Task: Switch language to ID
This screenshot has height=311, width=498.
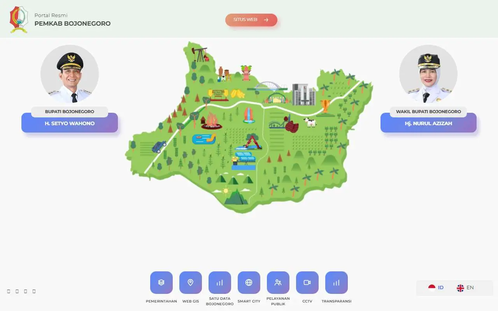Action: (436, 288)
